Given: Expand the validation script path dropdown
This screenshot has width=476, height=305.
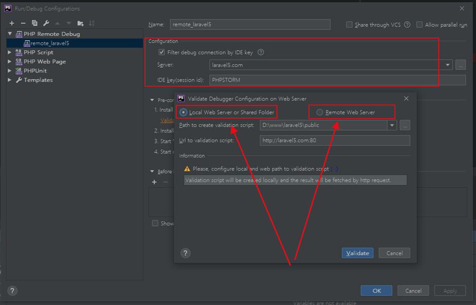Looking at the screenshot, I should pyautogui.click(x=391, y=126).
